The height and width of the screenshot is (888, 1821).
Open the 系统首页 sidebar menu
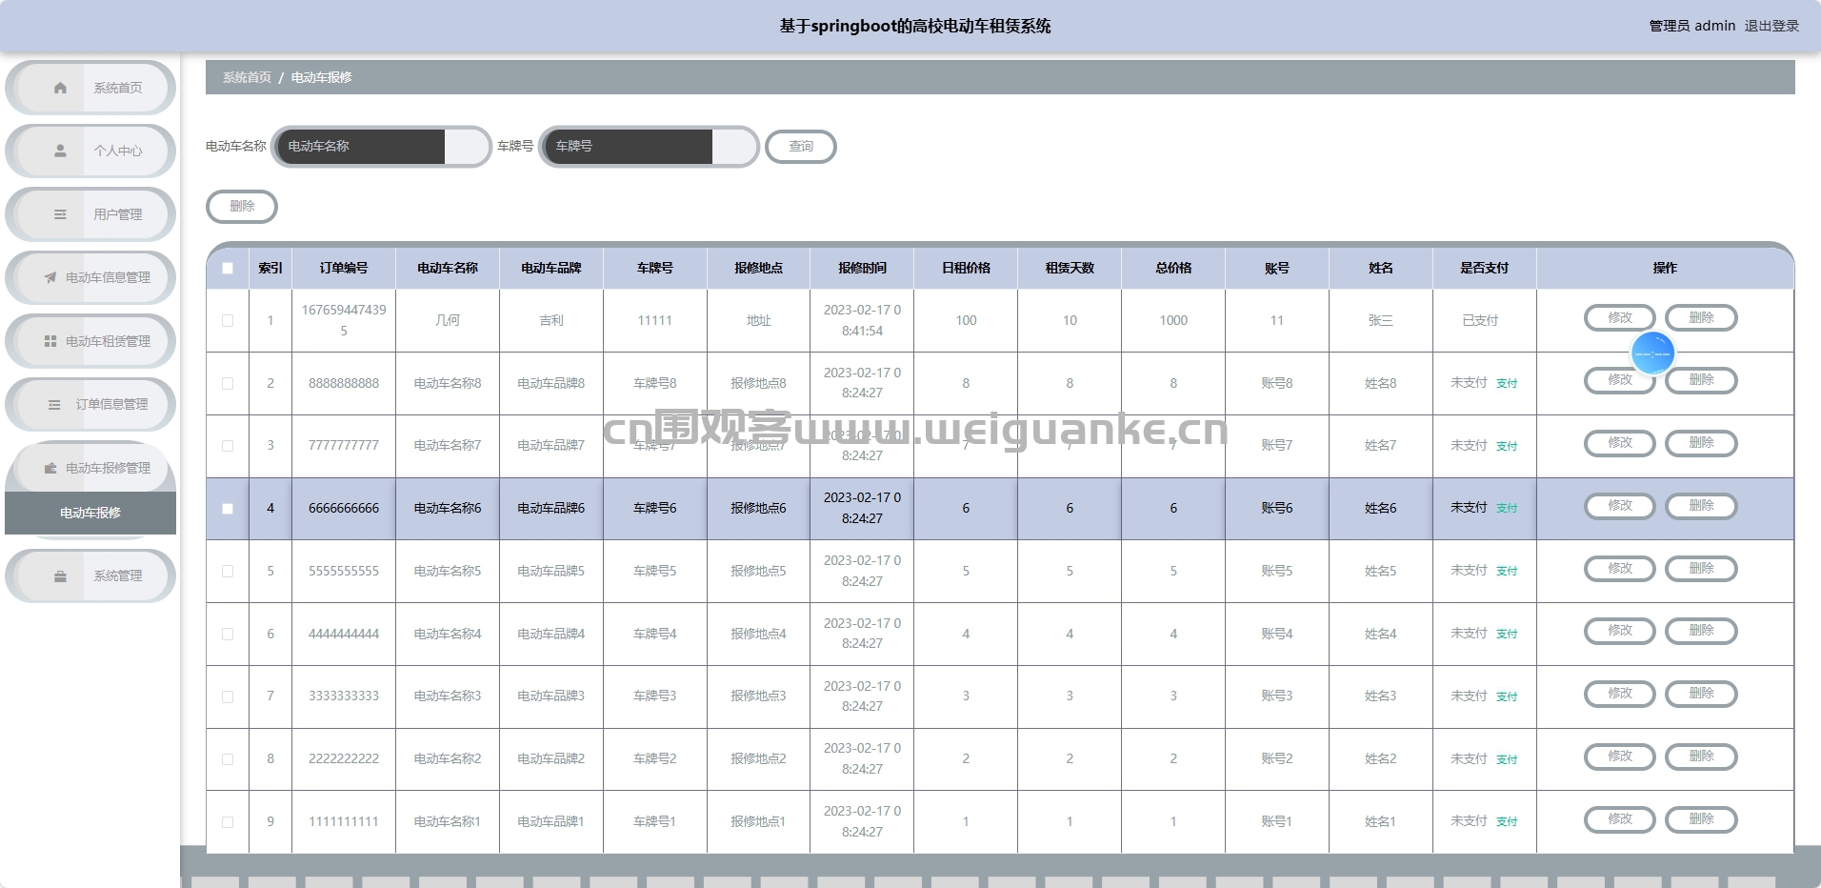coord(90,88)
